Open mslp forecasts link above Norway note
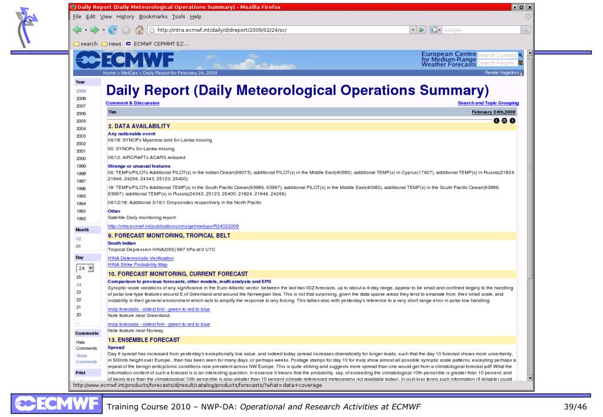603x417 pixels. 159,324
